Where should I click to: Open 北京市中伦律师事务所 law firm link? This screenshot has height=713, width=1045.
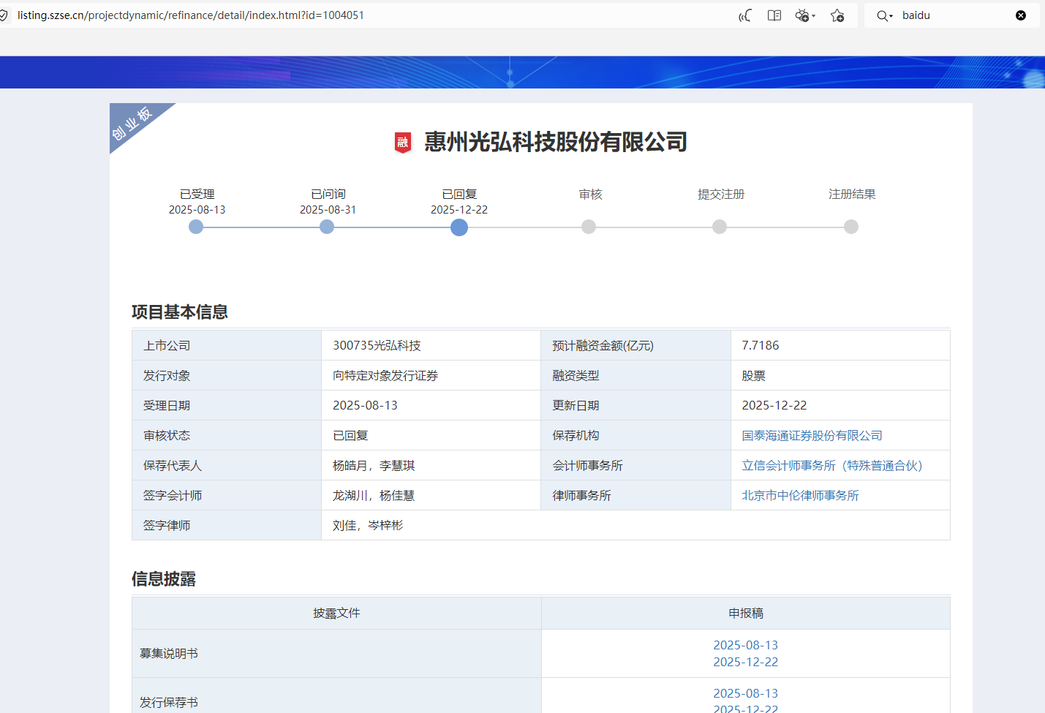pos(800,496)
